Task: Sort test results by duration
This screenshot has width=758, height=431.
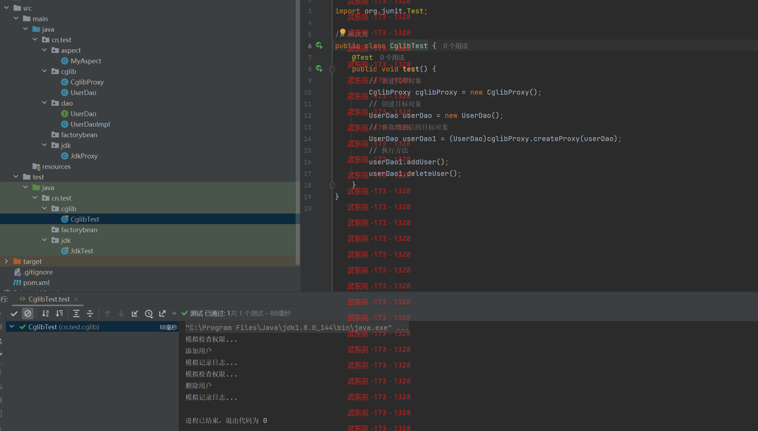Action: tap(59, 313)
